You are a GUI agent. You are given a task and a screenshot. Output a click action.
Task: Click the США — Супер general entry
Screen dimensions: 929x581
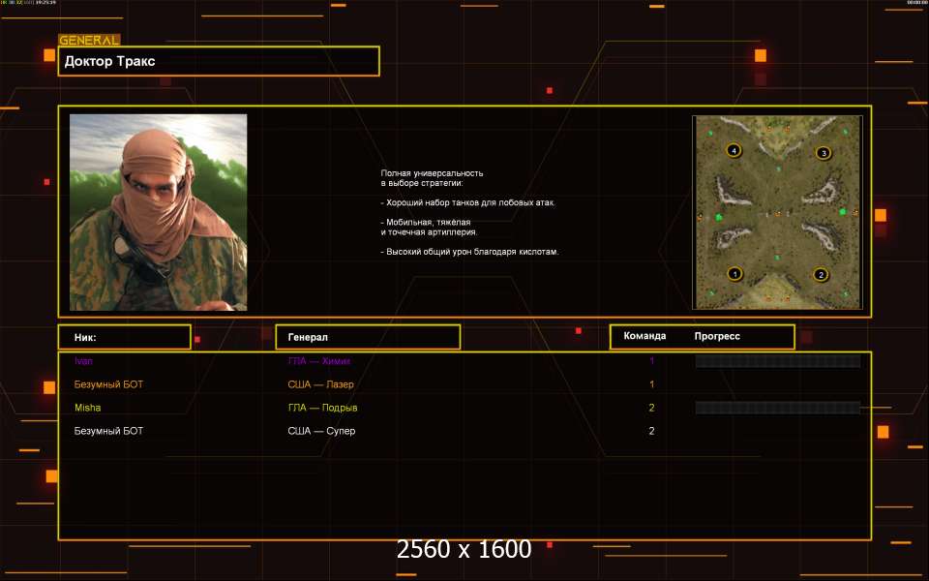coord(321,431)
